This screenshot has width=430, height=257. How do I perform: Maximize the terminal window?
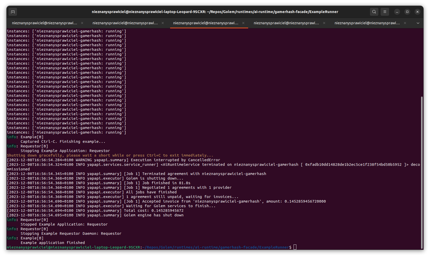pos(407,12)
